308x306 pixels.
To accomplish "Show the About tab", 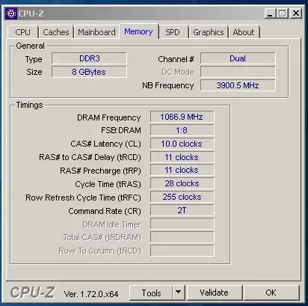I will tap(244, 32).
